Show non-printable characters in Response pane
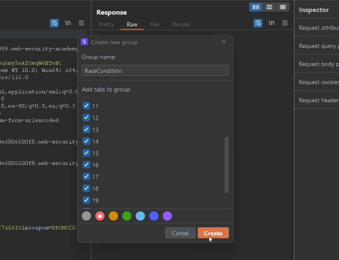 pyautogui.click(x=272, y=23)
